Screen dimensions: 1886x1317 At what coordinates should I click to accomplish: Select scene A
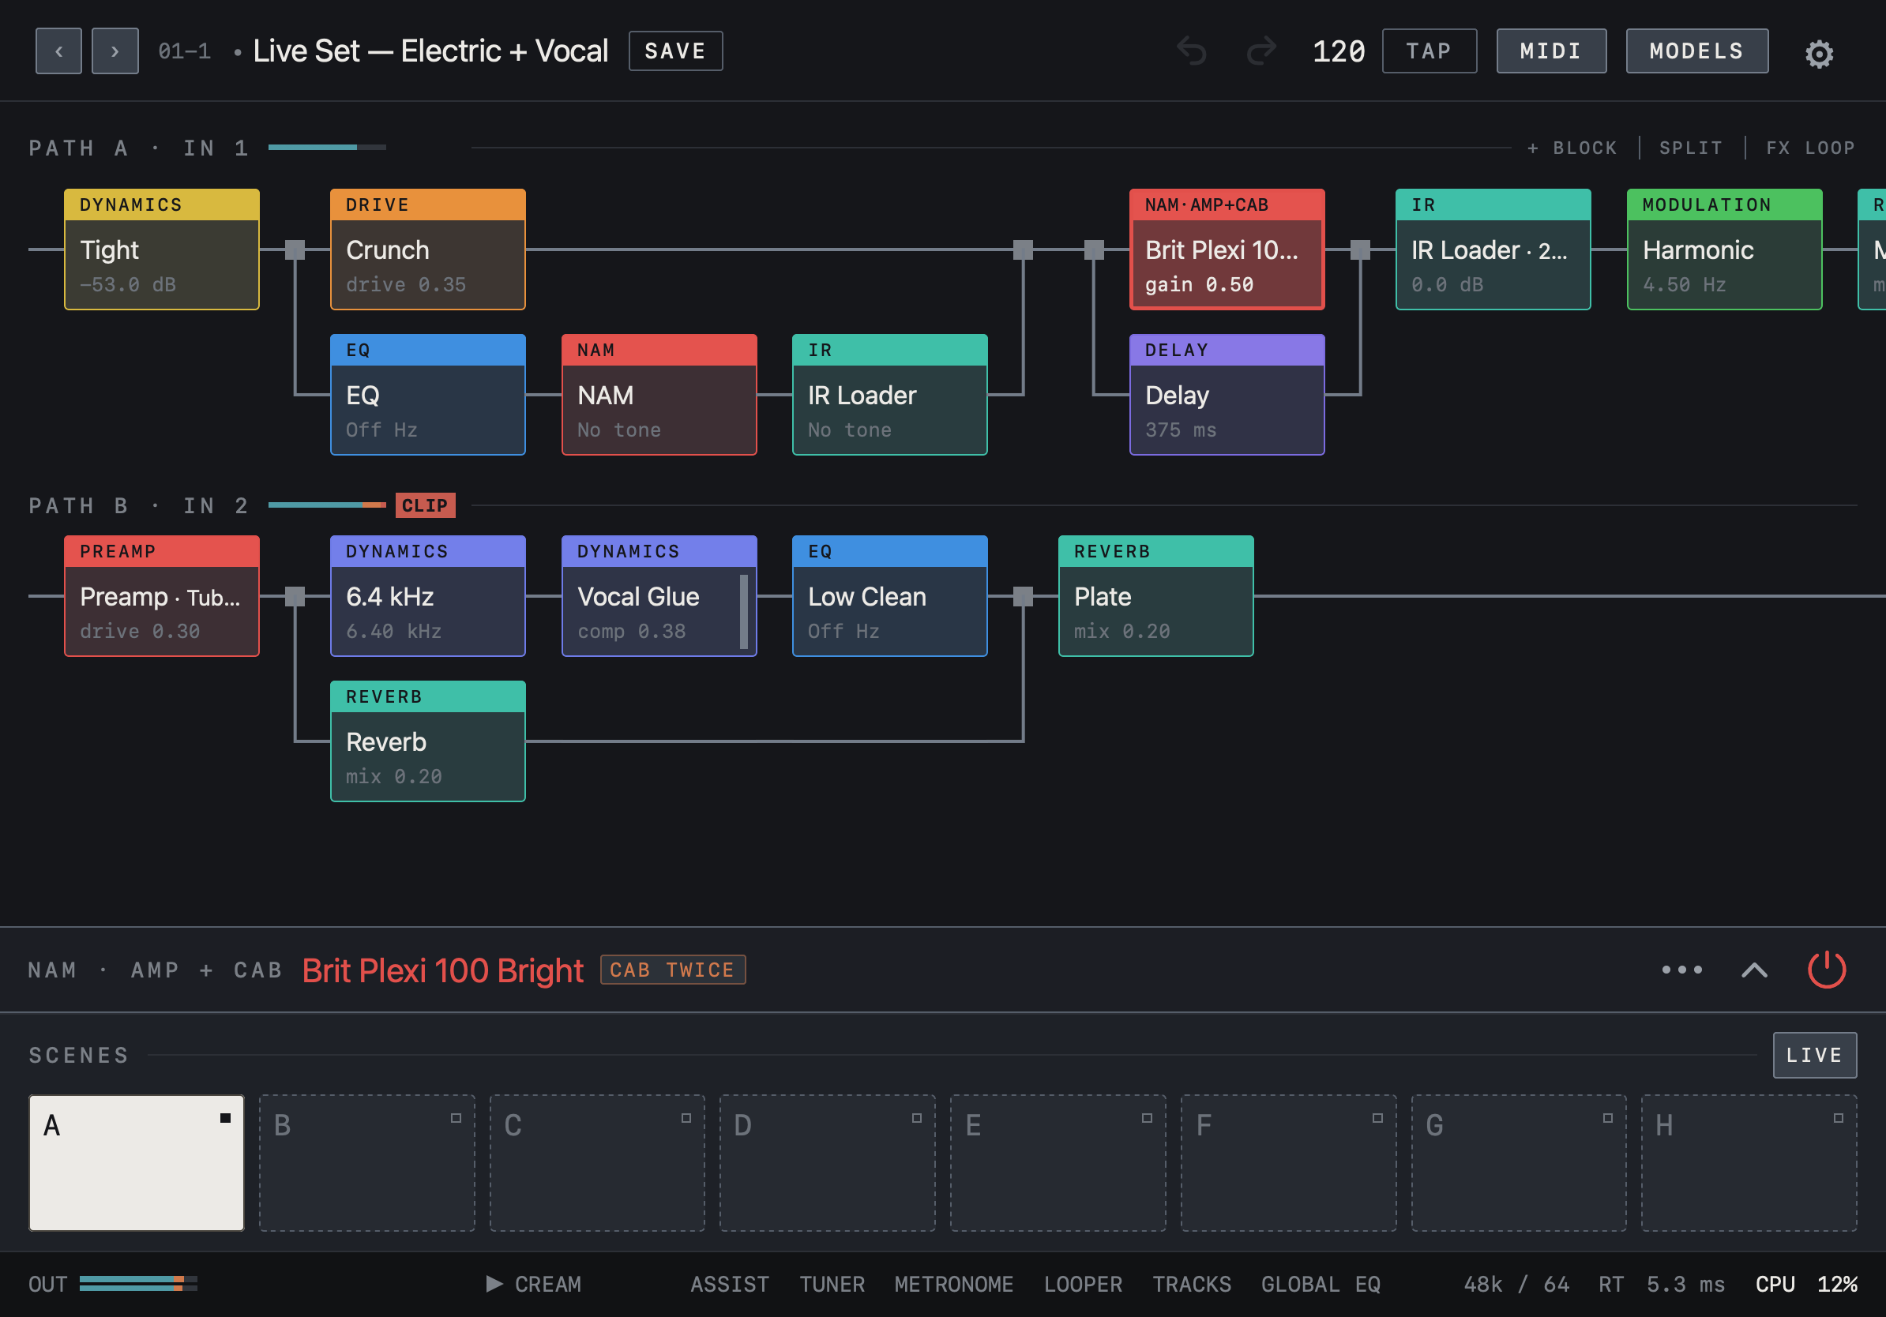coord(137,1162)
